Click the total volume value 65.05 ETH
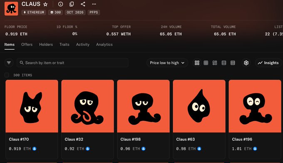The height and width of the screenshot is (163, 283). 225,34
